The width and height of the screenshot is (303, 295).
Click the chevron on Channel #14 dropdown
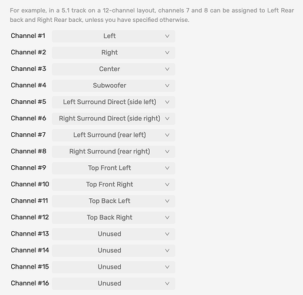tap(167, 251)
